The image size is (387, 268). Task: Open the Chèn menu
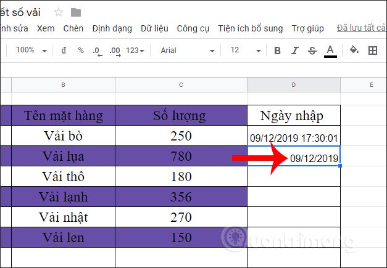tap(73, 28)
